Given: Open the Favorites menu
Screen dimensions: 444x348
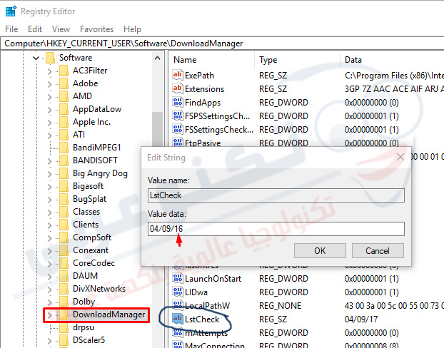Looking at the screenshot, I should pyautogui.click(x=96, y=29).
